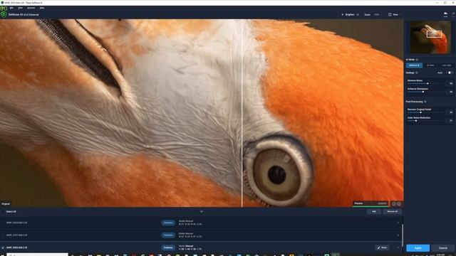This screenshot has width=456, height=256.
Task: Click the Mask button in the third row
Action: click(382, 247)
